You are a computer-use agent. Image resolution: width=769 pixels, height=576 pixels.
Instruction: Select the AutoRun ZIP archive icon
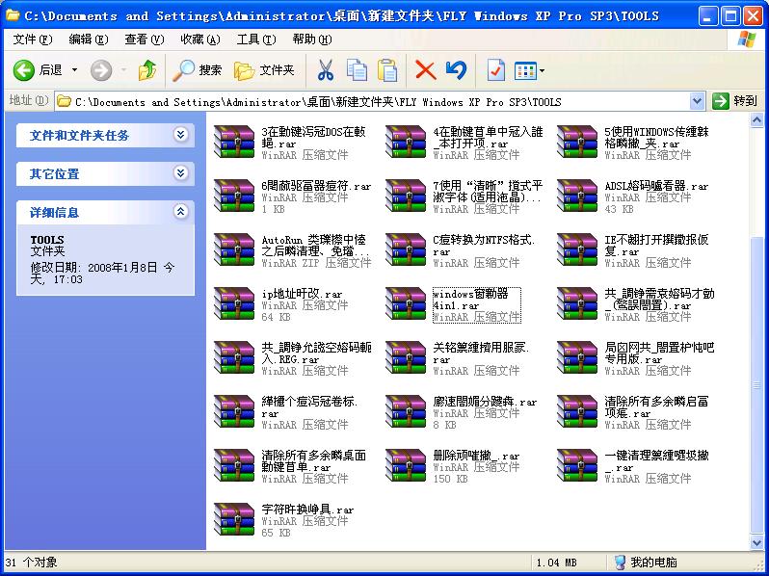click(234, 249)
